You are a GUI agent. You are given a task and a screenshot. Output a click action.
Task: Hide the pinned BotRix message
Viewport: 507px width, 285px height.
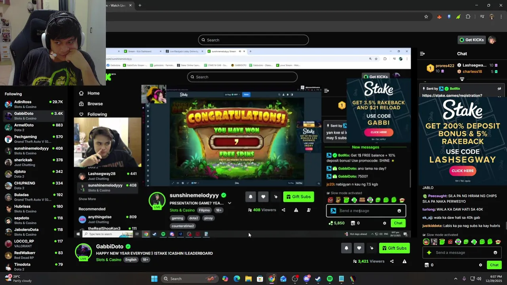[499, 89]
